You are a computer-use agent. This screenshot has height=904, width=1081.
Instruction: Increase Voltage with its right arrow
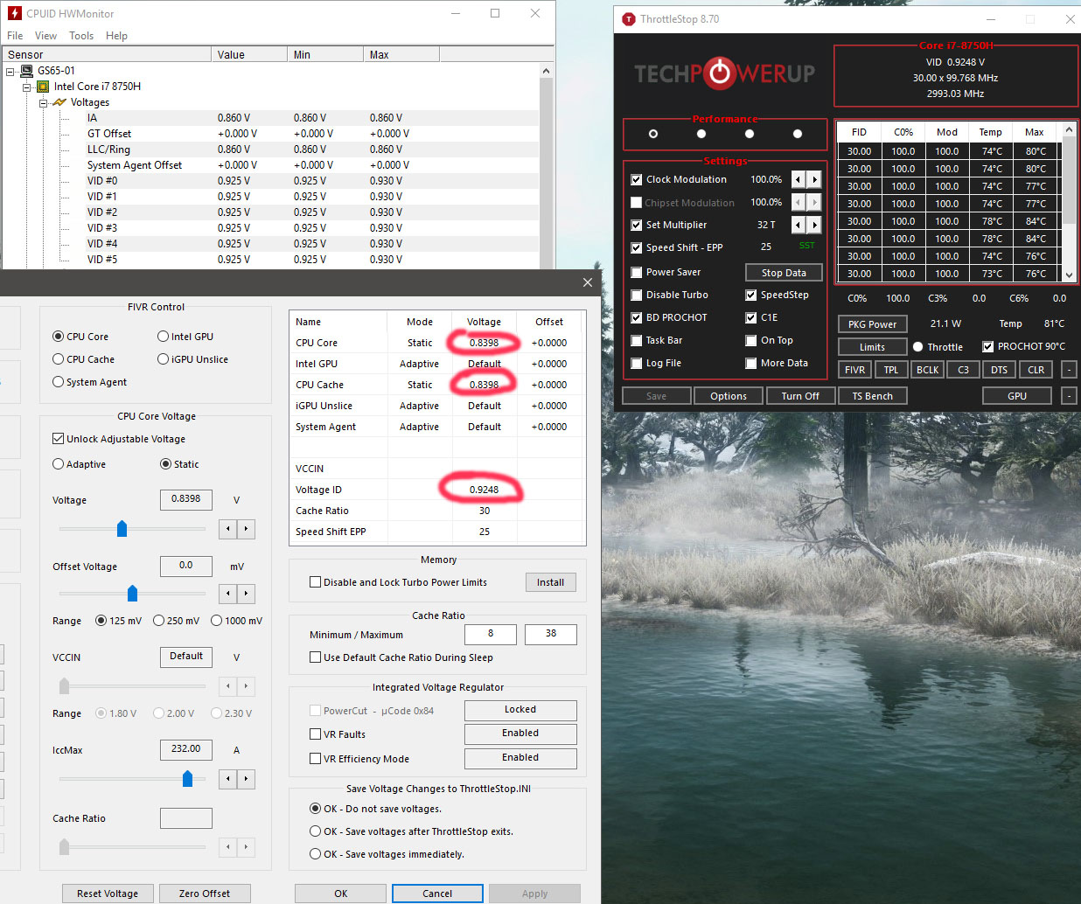[247, 528]
